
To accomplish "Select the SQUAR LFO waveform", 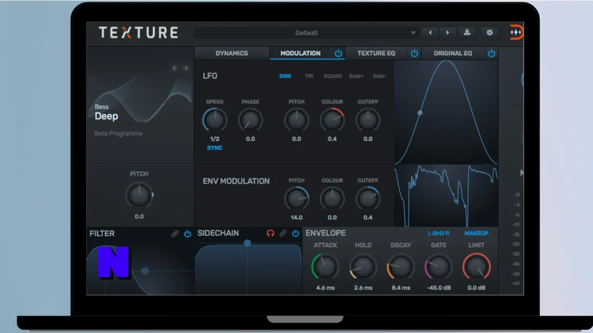I will pos(332,76).
